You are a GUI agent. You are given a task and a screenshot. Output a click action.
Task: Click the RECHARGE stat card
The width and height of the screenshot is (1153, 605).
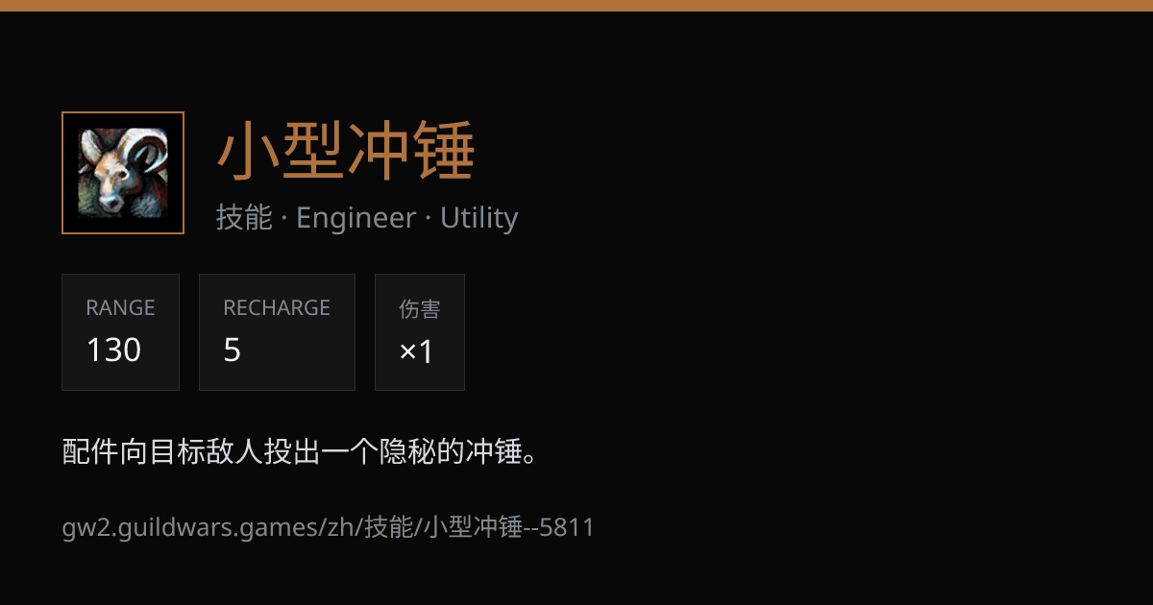(x=277, y=332)
